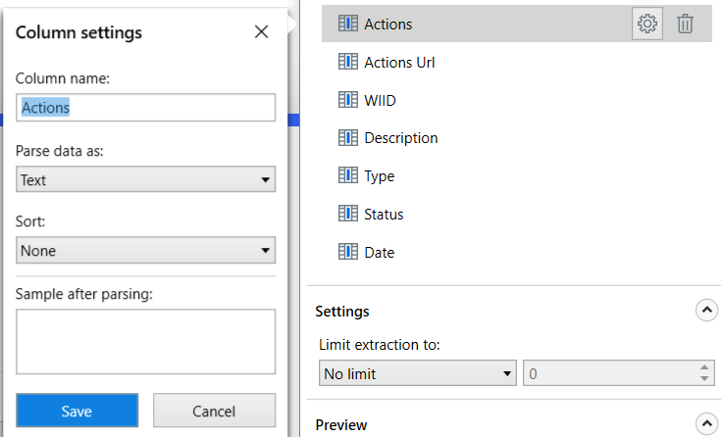Image resolution: width=723 pixels, height=437 pixels.
Task: Click the column icon beside Type
Action: coord(347,175)
